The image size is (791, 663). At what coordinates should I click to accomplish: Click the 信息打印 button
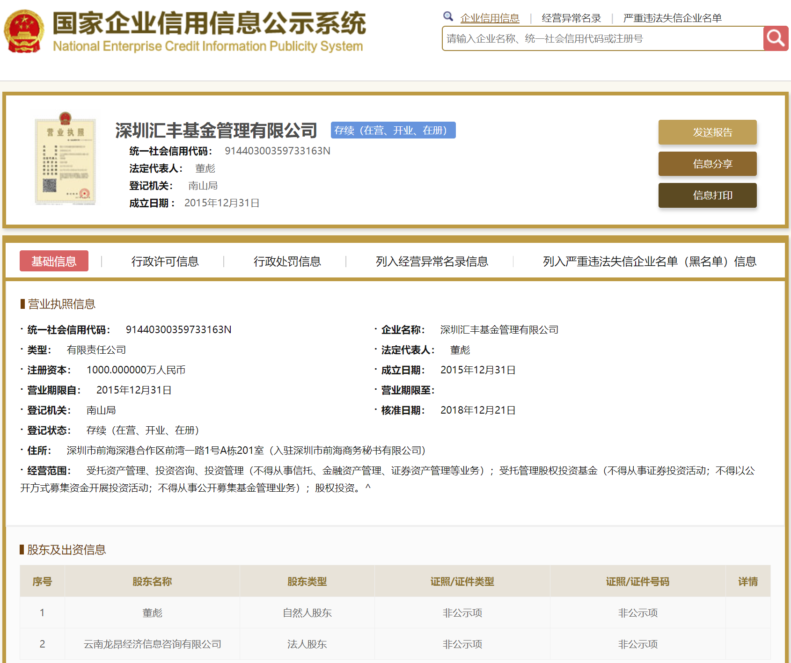[707, 195]
